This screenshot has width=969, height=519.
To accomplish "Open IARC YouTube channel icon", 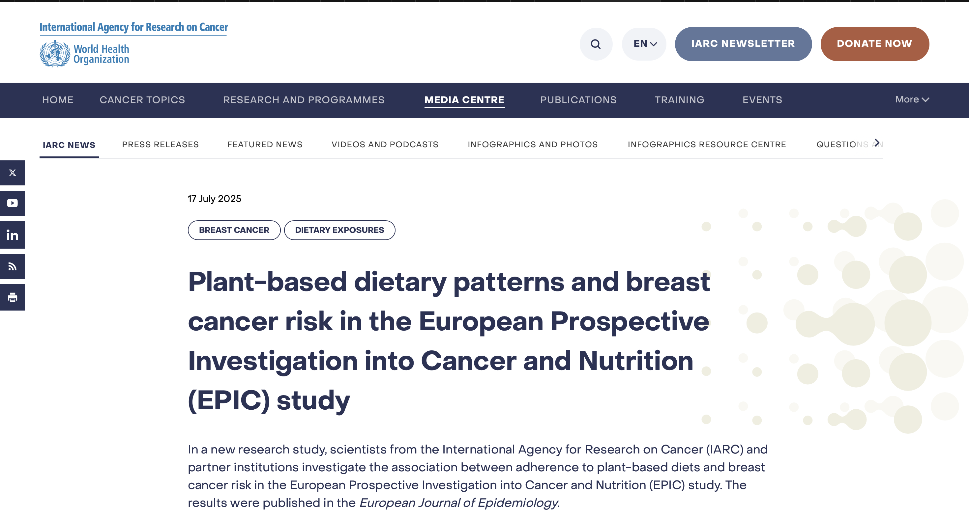I will (13, 203).
